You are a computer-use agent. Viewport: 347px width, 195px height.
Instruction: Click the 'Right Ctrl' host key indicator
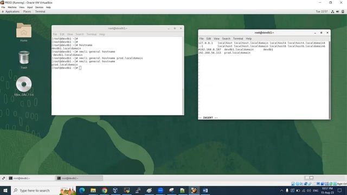(x=342, y=184)
